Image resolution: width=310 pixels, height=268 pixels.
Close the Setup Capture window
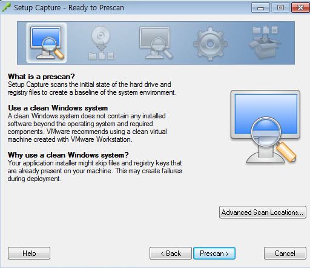[x=300, y=8]
